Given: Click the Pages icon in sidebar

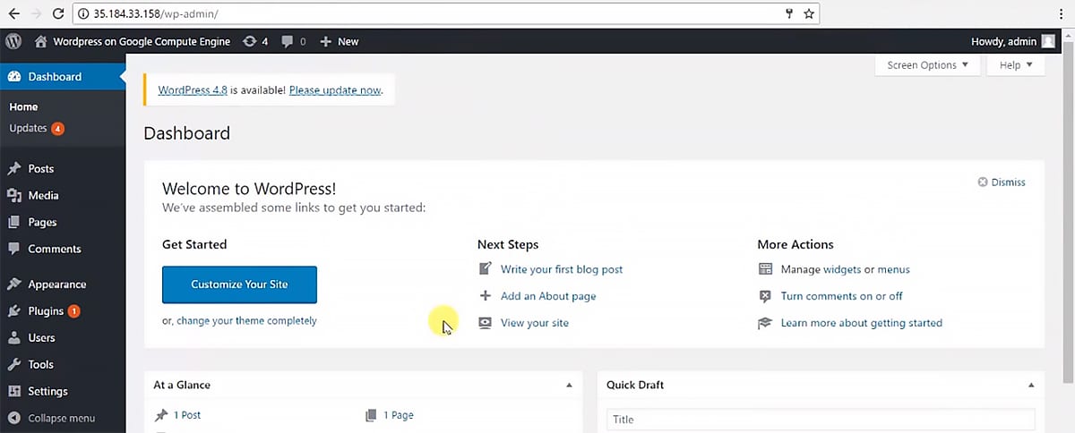Looking at the screenshot, I should (x=14, y=222).
